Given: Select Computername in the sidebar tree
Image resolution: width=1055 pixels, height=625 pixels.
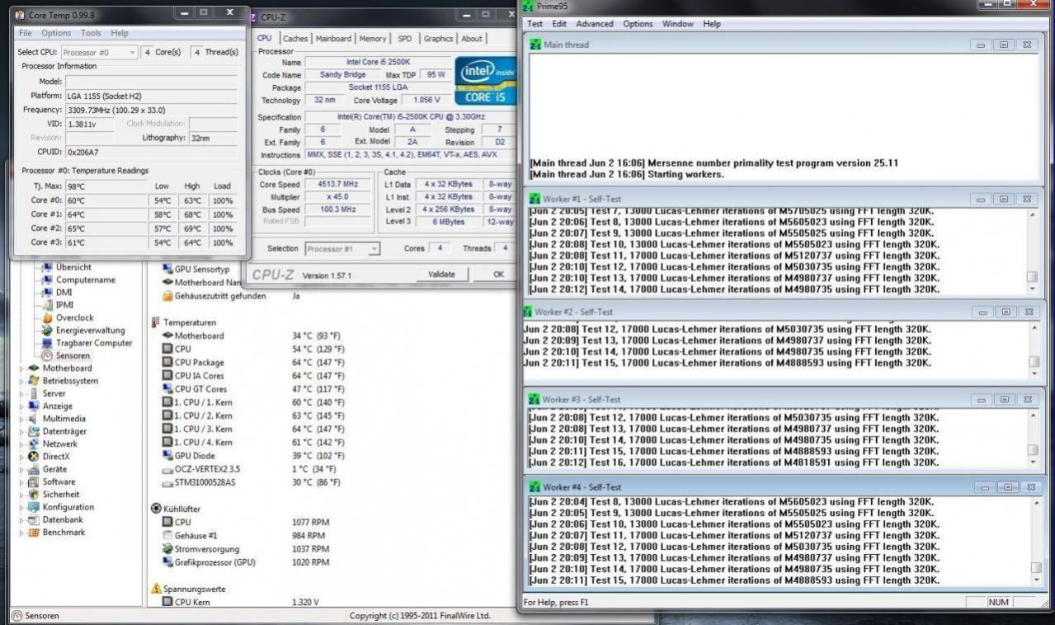Looking at the screenshot, I should point(86,280).
